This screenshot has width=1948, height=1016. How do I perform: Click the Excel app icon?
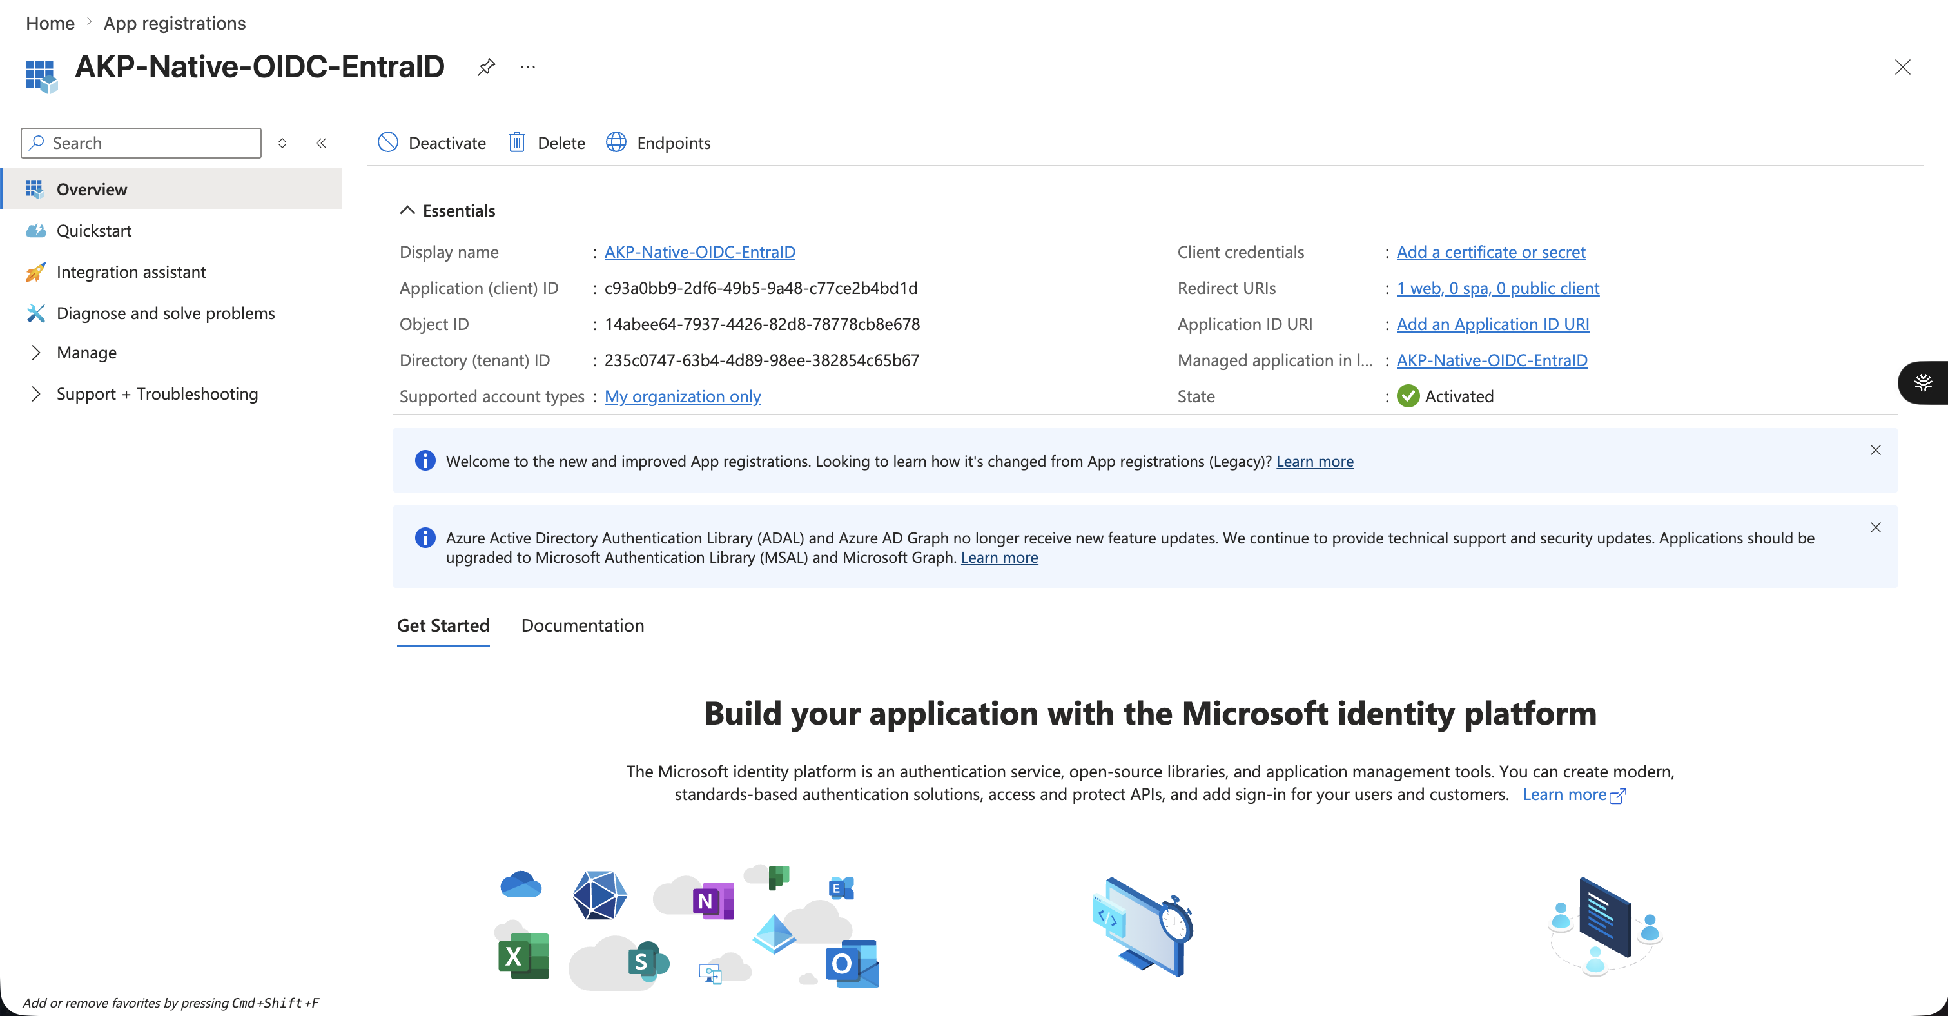point(523,956)
